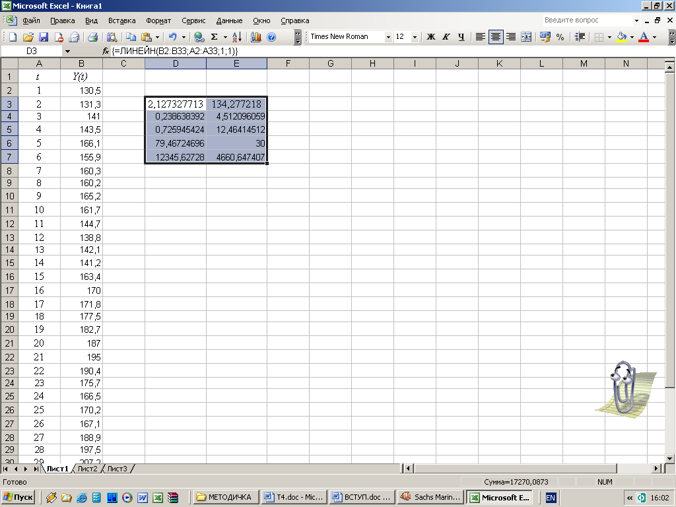Click the Clippy Office Assistant
The image size is (676, 507).
point(625,388)
